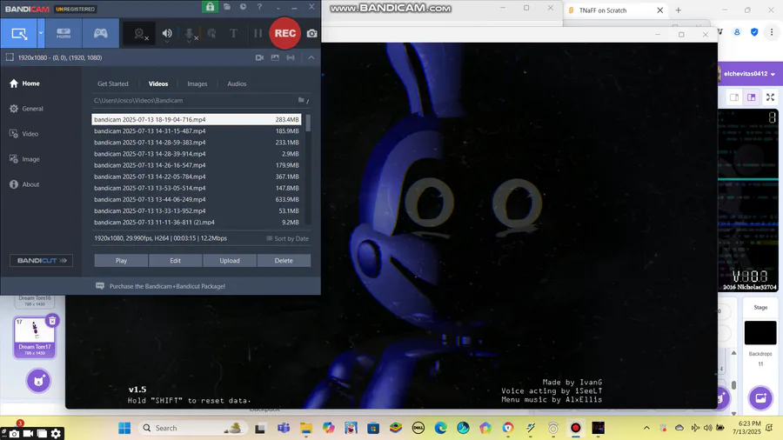Screen dimensions: 783x440
Task: Switch Scratch to small stage layout
Action: click(734, 97)
